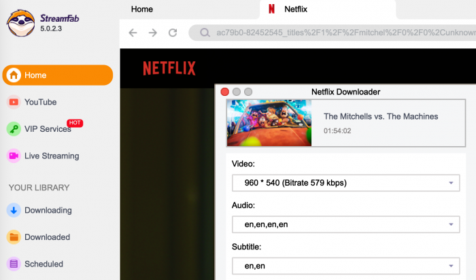Screen dimensions: 476x280
Task: Go forward with the forward arrow
Action: coord(153,33)
